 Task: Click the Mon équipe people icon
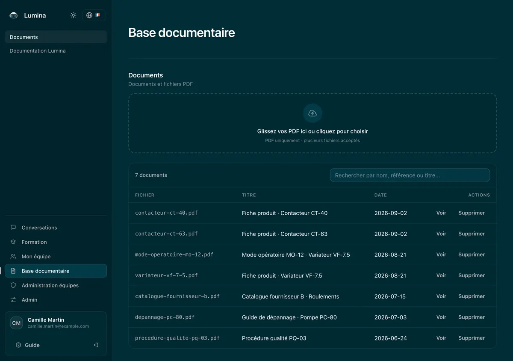coord(13,257)
